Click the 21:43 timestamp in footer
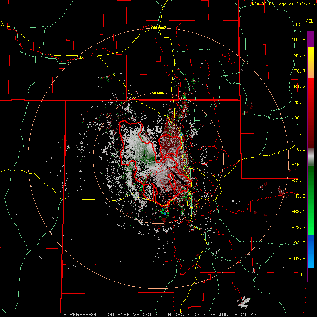This screenshot has height=317, width=317. coord(250,315)
